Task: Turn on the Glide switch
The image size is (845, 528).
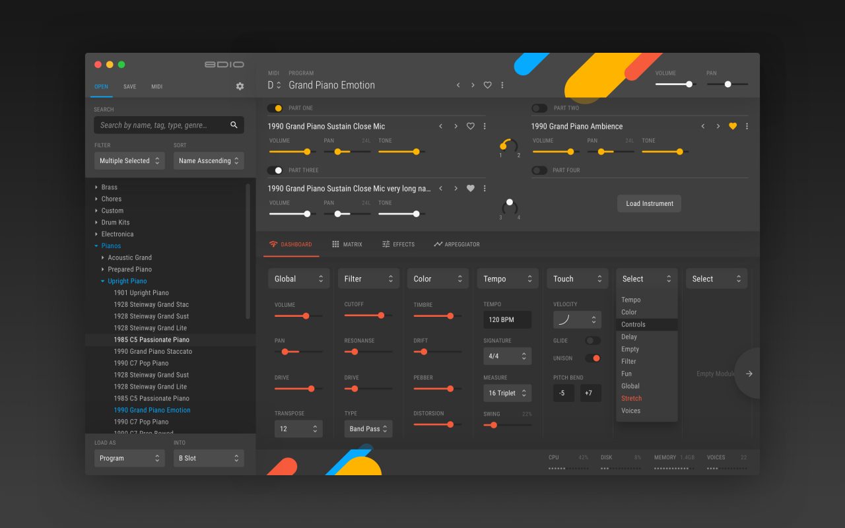Action: 593,341
